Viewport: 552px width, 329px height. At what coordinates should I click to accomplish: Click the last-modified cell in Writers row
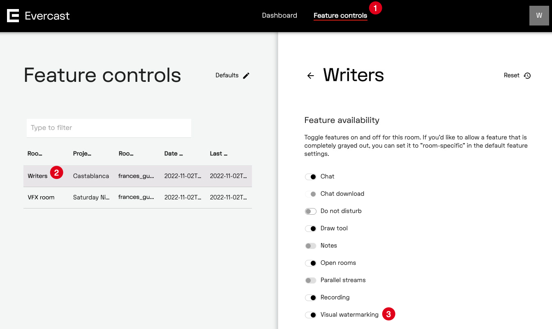coord(229,176)
